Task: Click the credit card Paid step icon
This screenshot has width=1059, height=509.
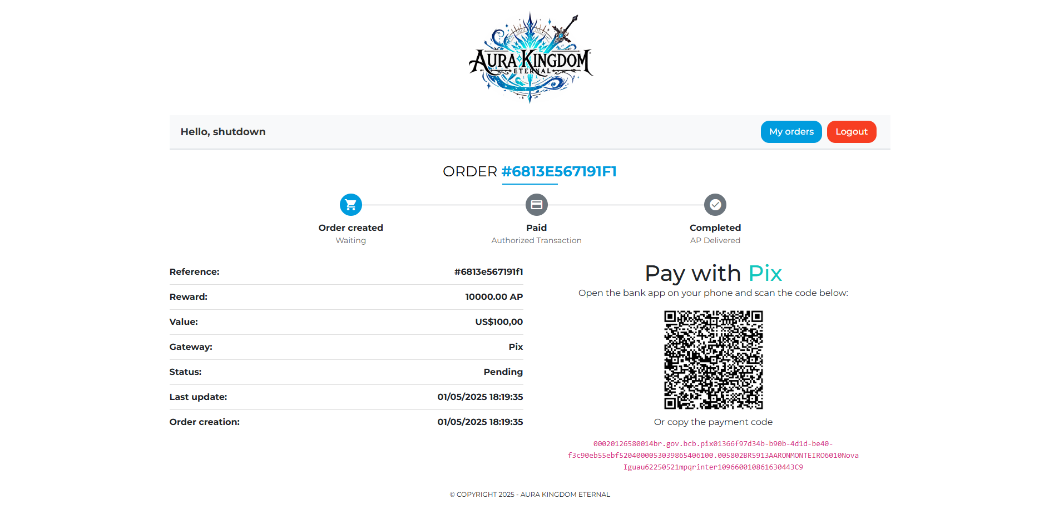Action: (537, 205)
